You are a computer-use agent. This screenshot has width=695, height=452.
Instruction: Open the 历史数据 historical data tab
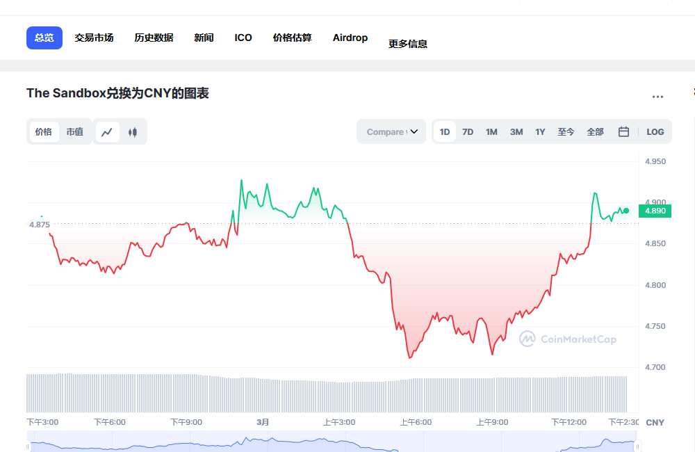(x=154, y=38)
